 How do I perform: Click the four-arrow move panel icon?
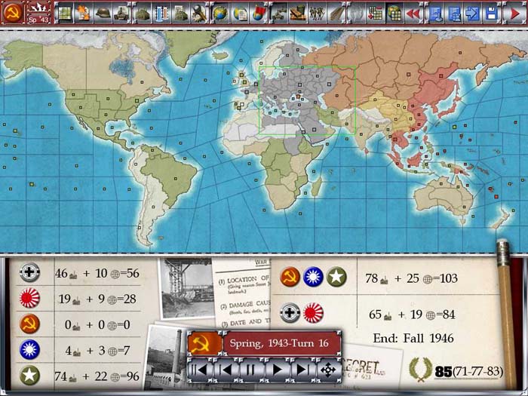click(x=328, y=370)
